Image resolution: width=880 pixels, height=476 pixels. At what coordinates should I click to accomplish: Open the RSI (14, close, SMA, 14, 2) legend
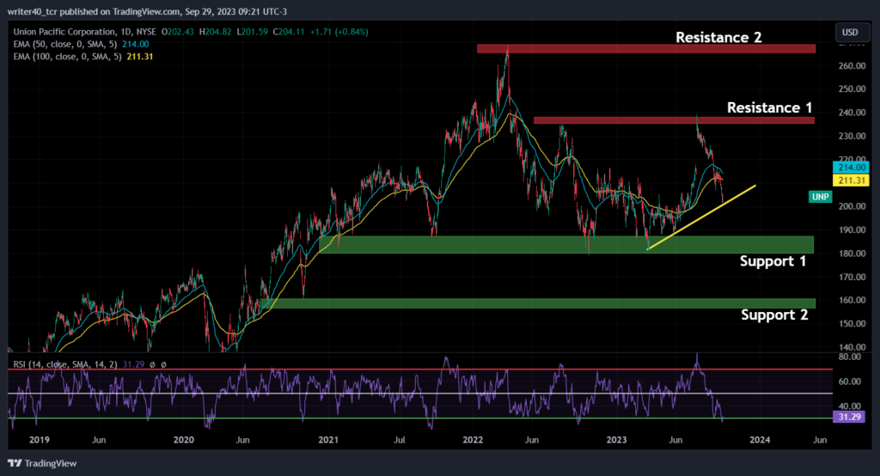pos(65,364)
